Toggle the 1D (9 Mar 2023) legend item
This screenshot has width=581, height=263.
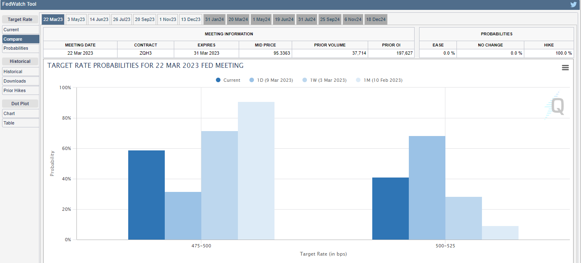point(271,80)
